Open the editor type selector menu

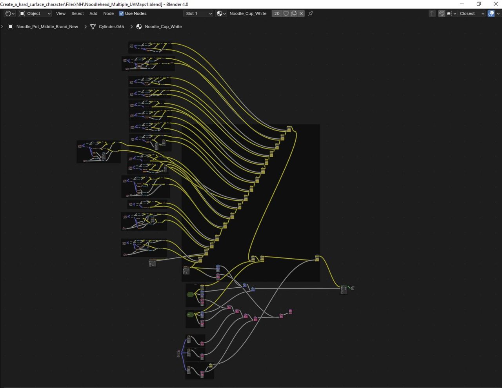click(10, 13)
